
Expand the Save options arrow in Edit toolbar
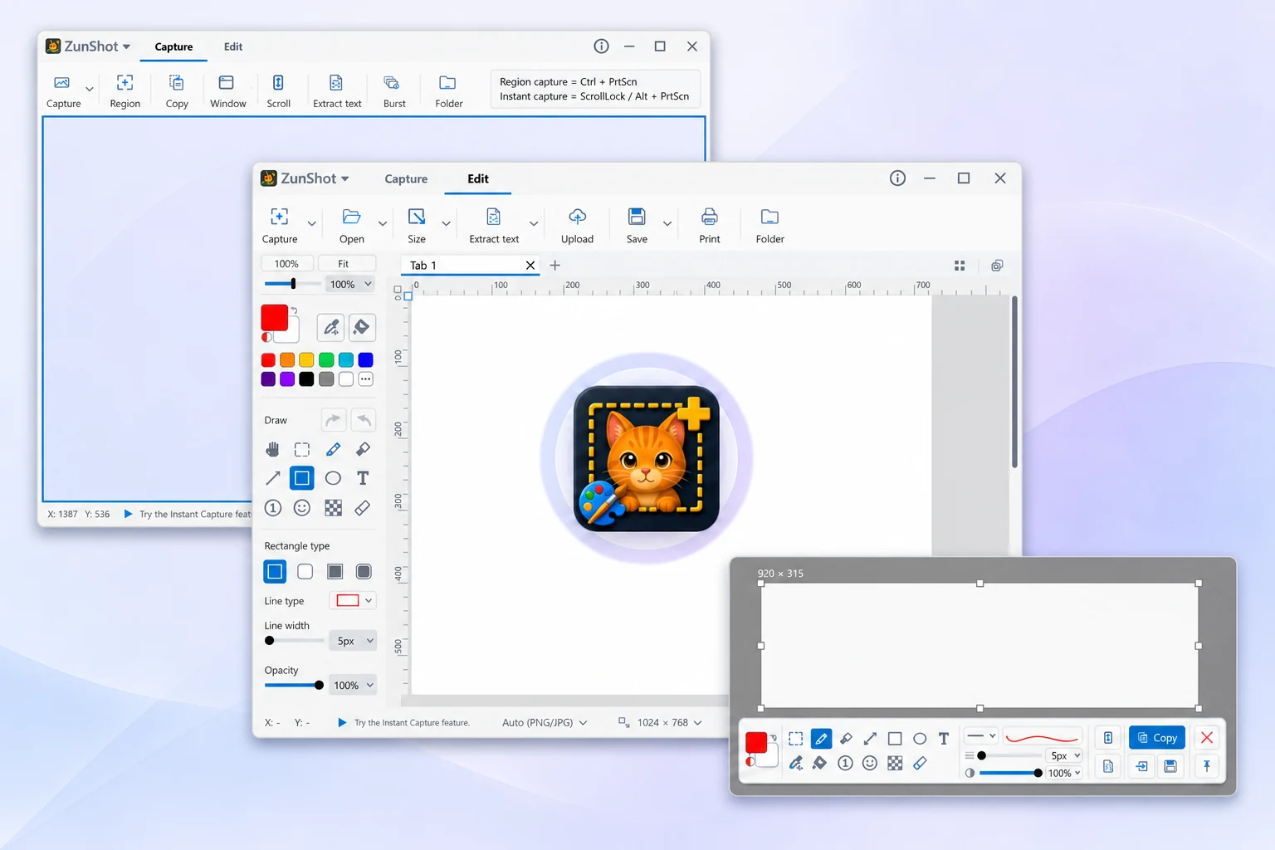tap(667, 223)
